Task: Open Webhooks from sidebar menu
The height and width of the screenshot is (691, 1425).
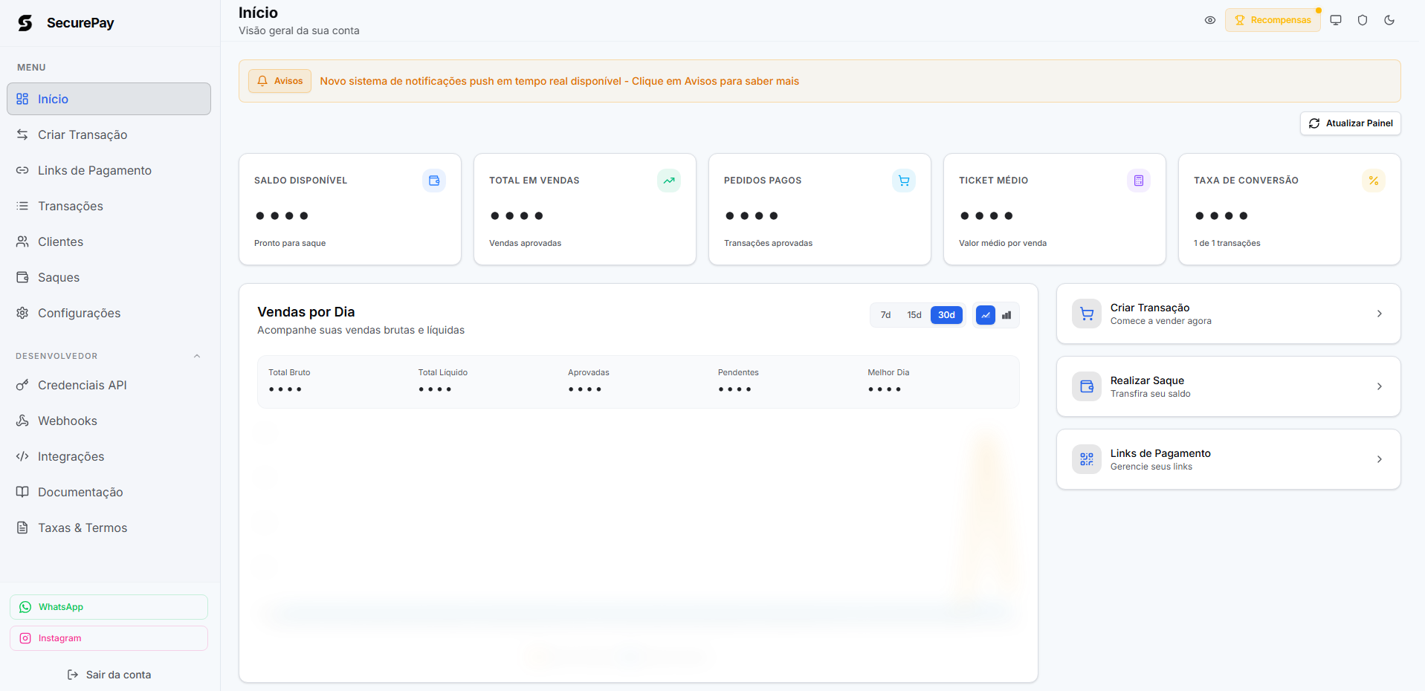Action: click(x=68, y=421)
